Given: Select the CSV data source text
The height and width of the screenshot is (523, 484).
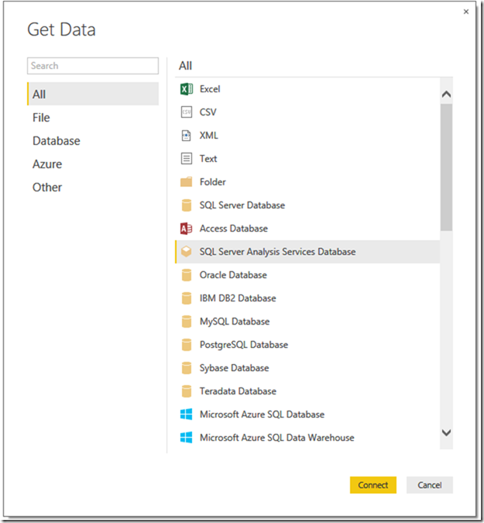Looking at the screenshot, I should tap(208, 112).
